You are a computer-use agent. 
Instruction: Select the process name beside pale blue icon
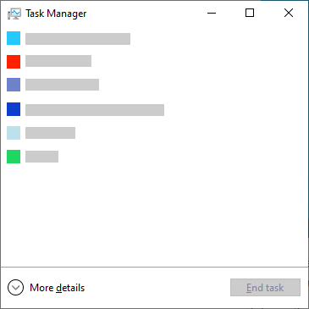point(50,133)
